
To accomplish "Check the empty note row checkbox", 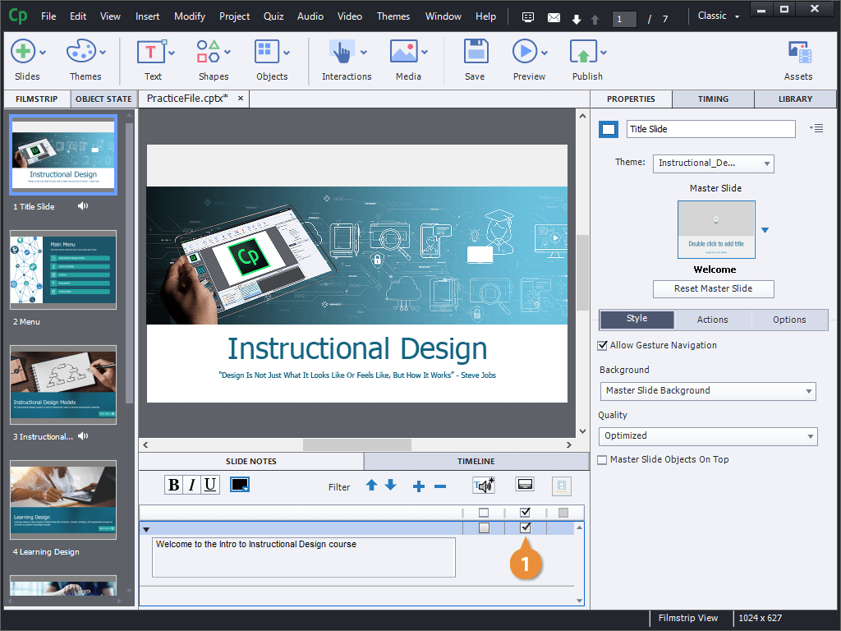I will 484,528.
